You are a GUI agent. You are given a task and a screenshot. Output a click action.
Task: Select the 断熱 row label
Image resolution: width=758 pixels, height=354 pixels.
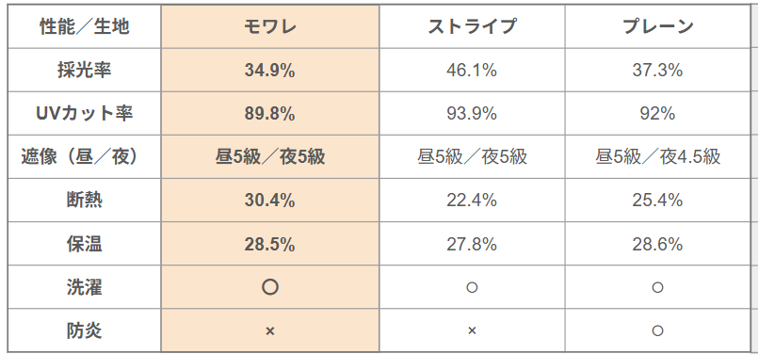(84, 201)
